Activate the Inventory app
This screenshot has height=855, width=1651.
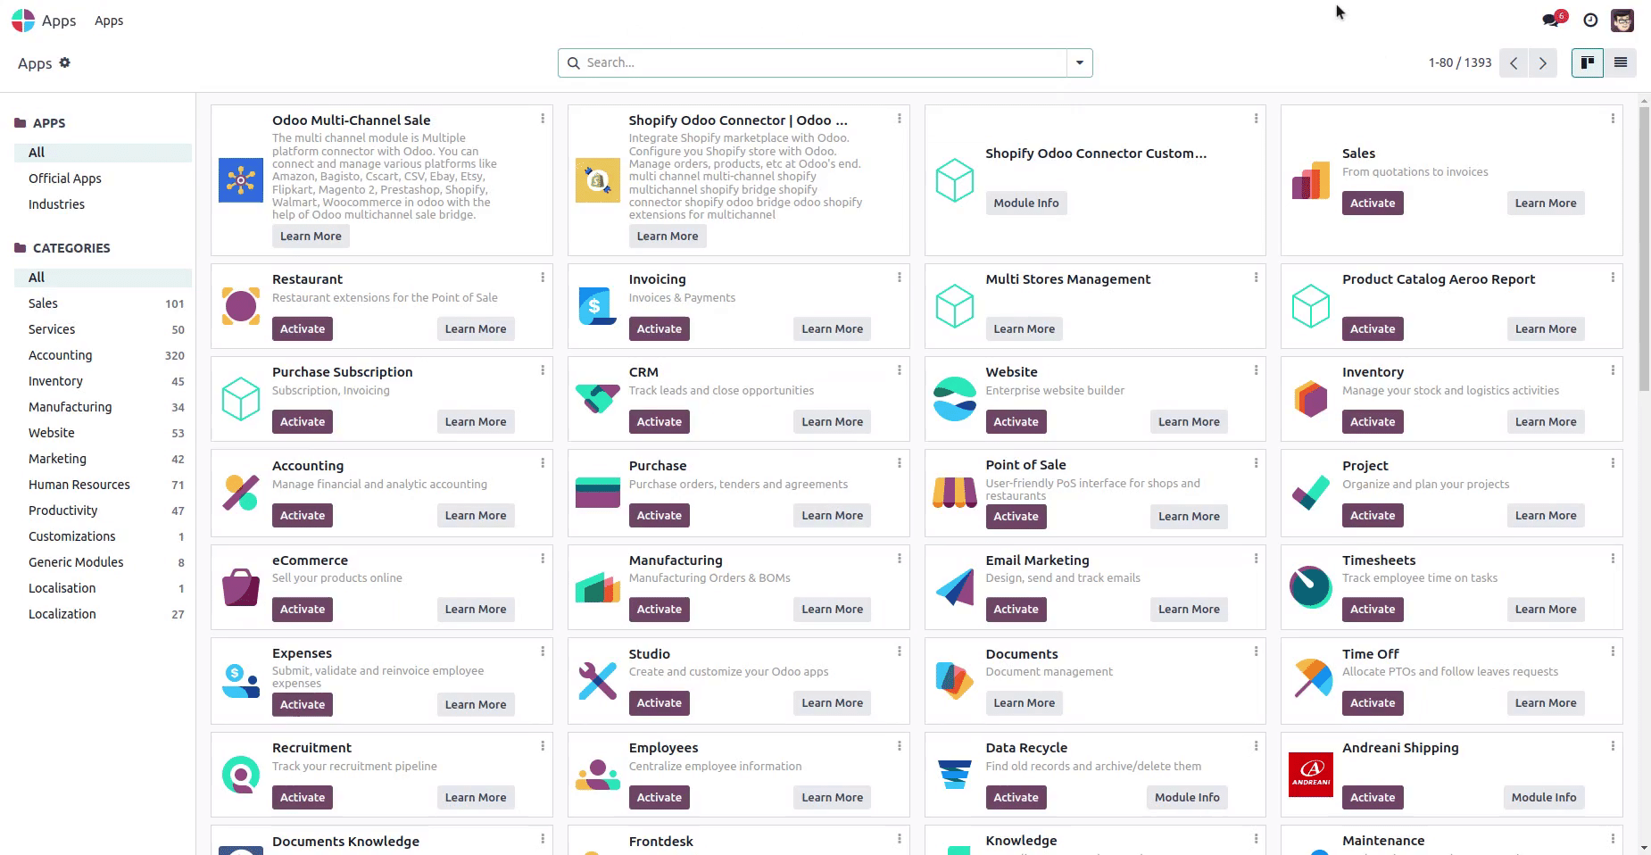click(1372, 422)
